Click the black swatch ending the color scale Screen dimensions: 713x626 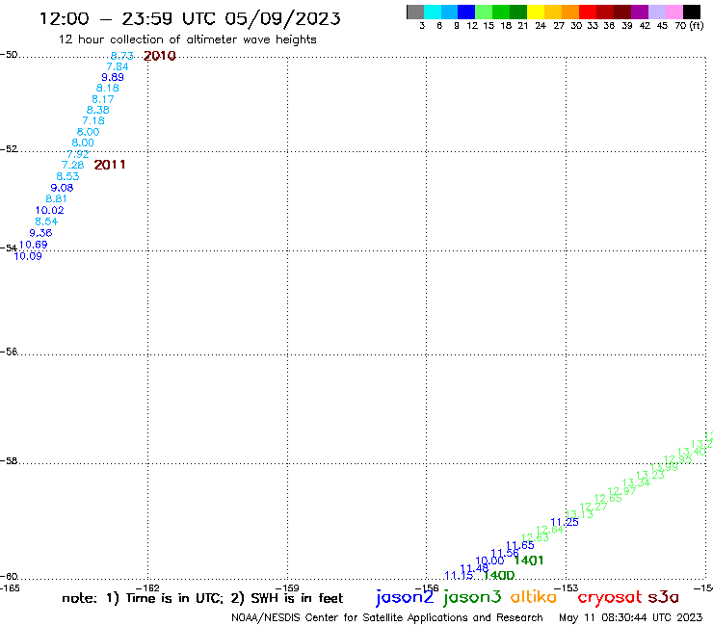point(692,12)
